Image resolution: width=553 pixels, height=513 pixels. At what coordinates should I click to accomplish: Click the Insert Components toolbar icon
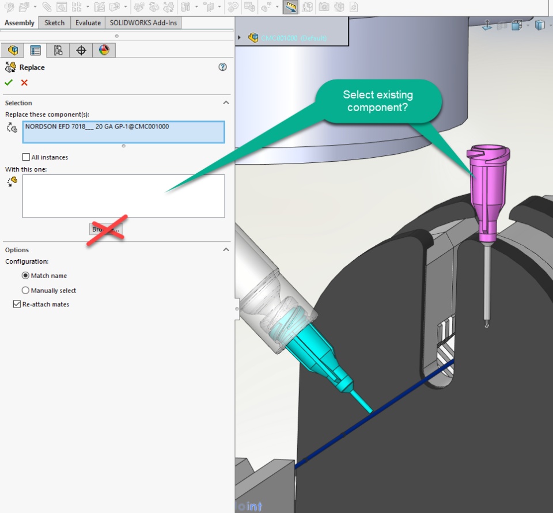coord(25,6)
